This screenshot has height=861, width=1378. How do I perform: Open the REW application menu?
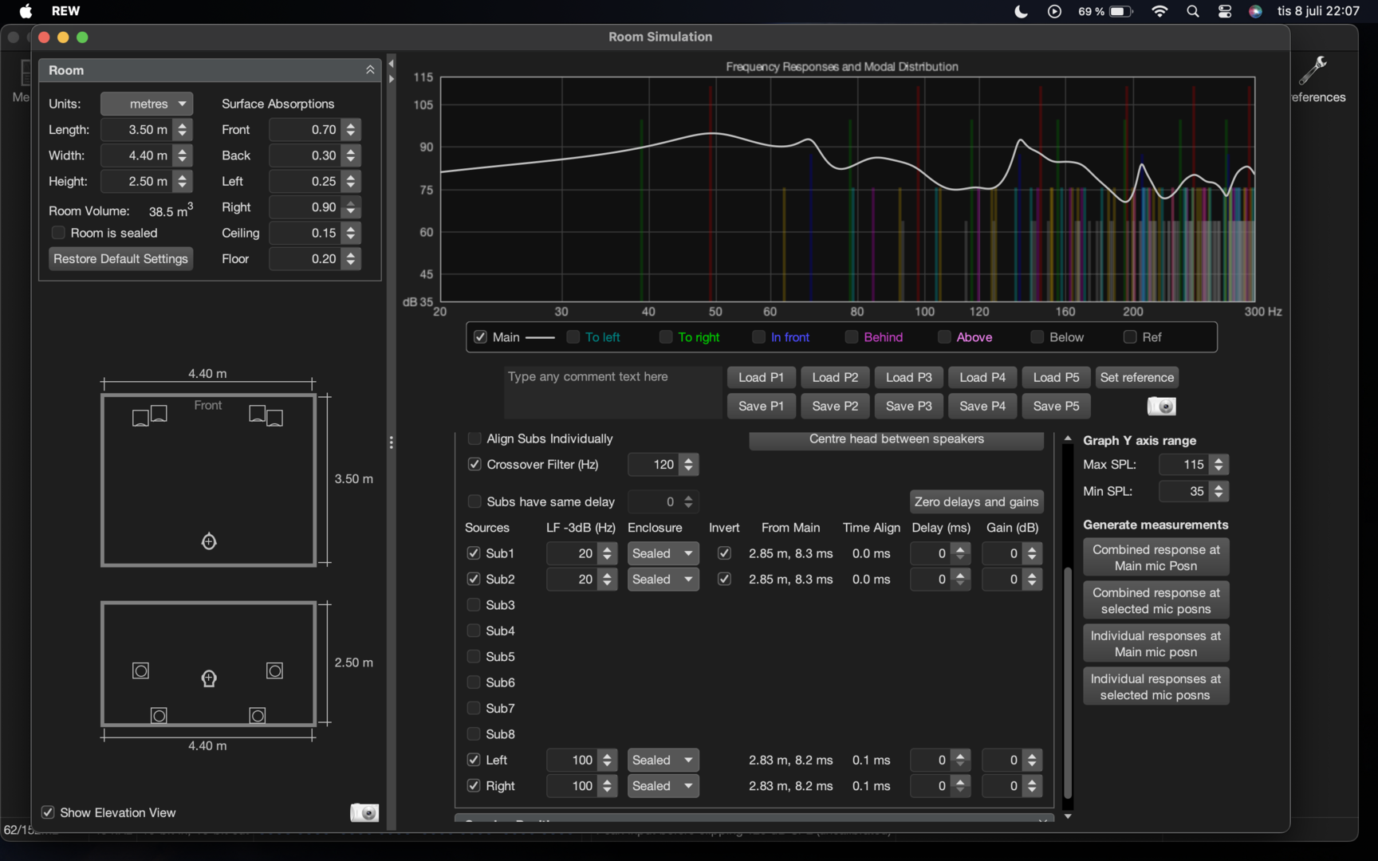point(65,11)
